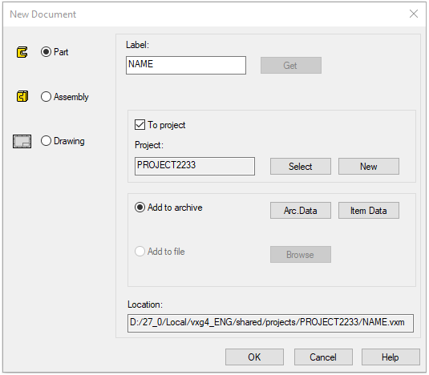This screenshot has height=375, width=429.
Task: Click into the Label text field
Action: (x=186, y=66)
